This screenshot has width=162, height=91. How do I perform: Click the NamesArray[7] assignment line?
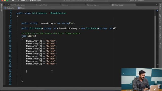coord(41,59)
